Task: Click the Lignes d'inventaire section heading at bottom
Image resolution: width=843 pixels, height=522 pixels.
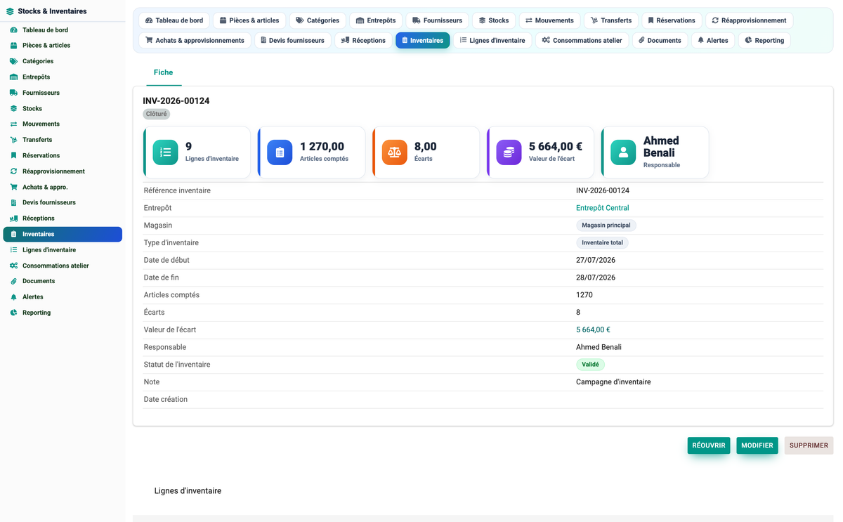Action: pos(188,491)
